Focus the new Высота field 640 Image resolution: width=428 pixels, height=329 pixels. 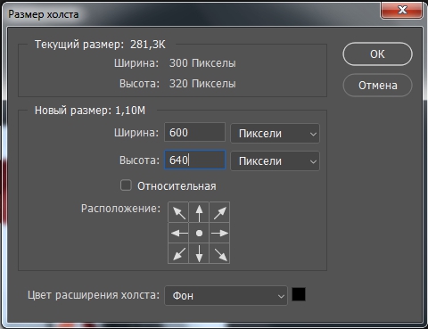tap(194, 160)
